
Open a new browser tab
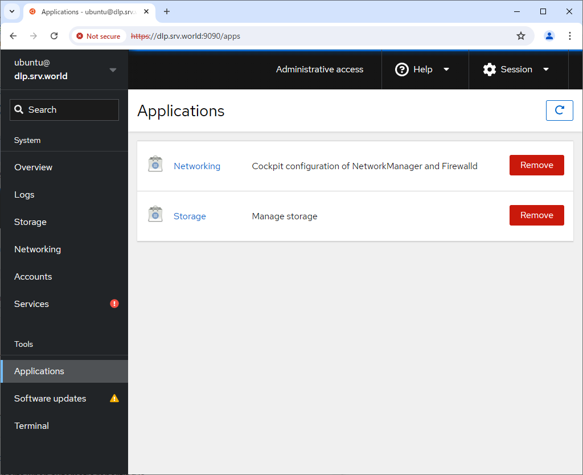pos(167,11)
